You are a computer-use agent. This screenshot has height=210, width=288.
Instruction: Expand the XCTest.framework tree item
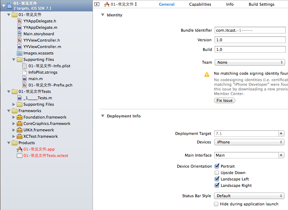pyautogui.click(x=14, y=136)
